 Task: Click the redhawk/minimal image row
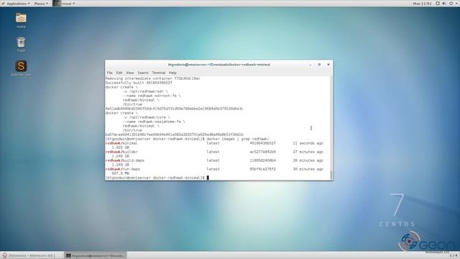point(214,143)
